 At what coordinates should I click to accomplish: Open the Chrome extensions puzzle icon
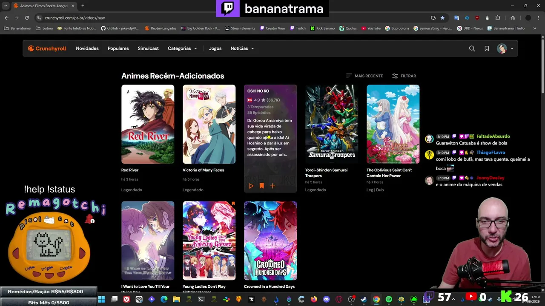498,18
